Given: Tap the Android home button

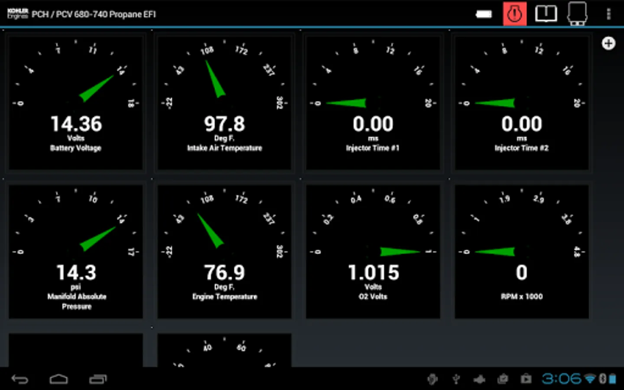Looking at the screenshot, I should tap(58, 379).
